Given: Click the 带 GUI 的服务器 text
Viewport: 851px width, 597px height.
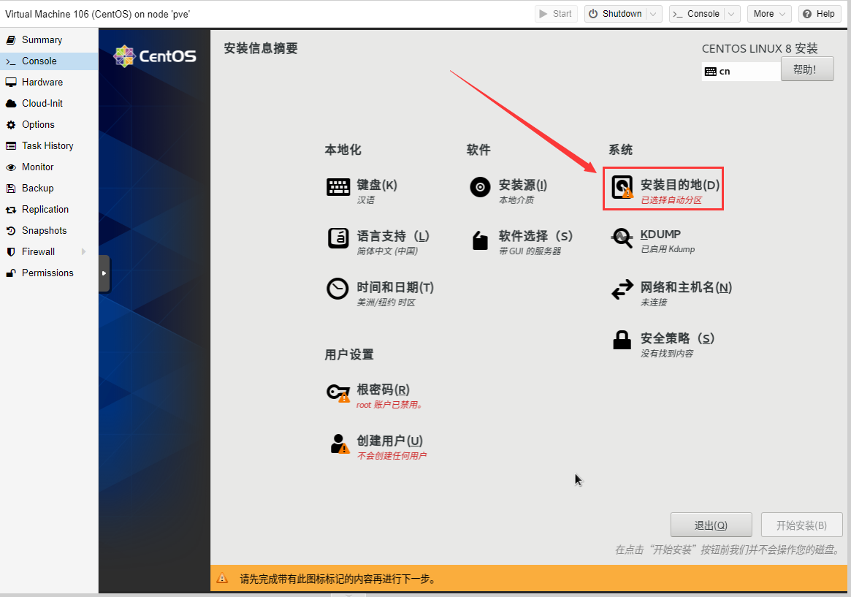Looking at the screenshot, I should (530, 251).
